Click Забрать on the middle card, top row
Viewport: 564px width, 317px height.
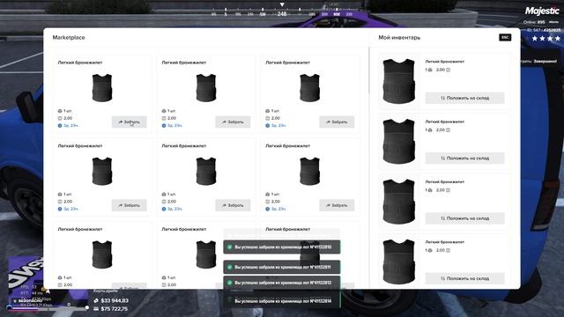tap(233, 122)
